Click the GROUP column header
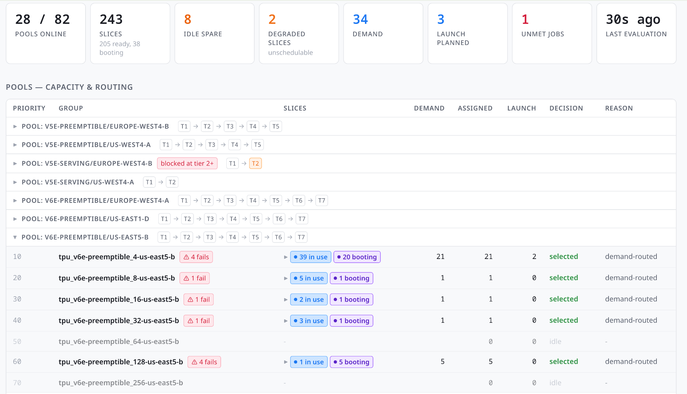This screenshot has height=394, width=687. 71,108
